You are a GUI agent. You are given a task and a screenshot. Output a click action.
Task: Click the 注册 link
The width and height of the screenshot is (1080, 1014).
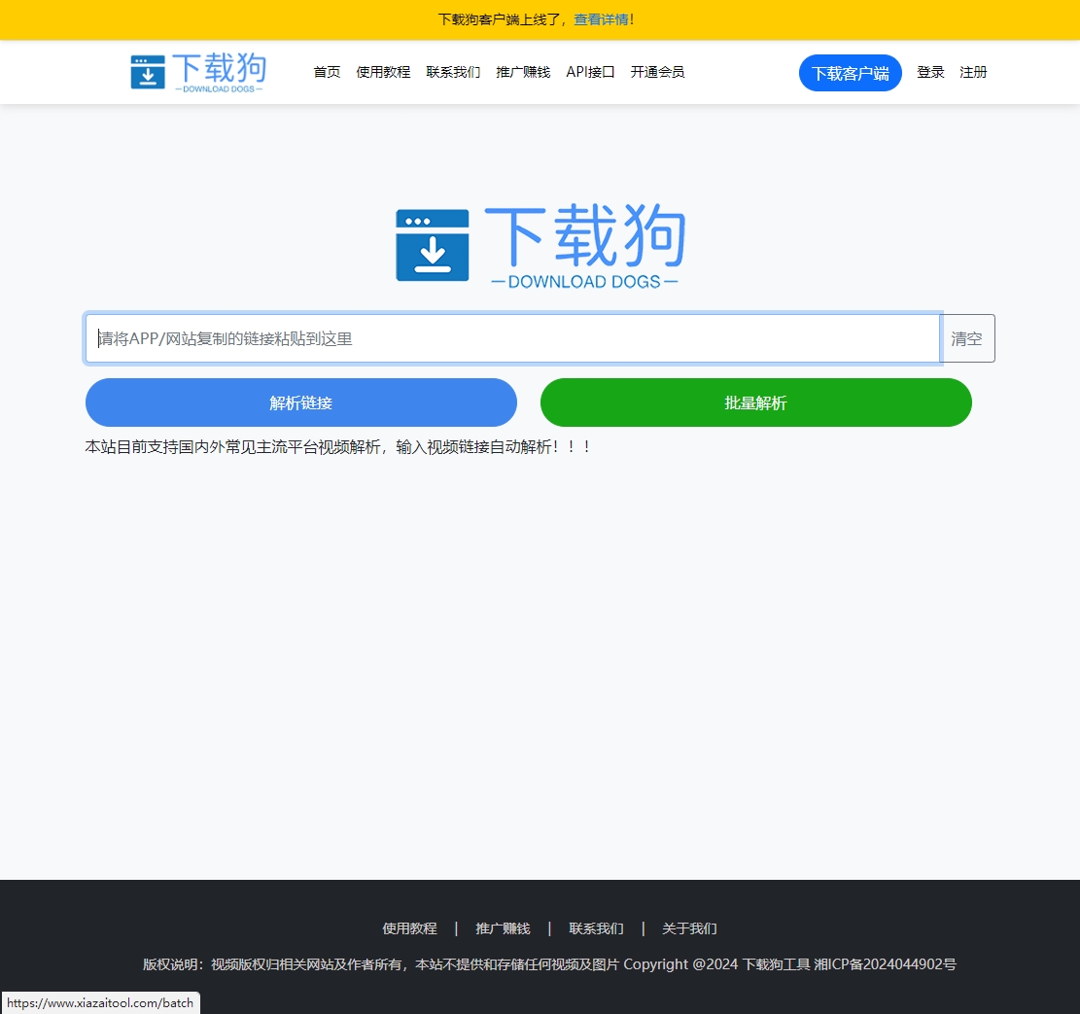point(972,72)
